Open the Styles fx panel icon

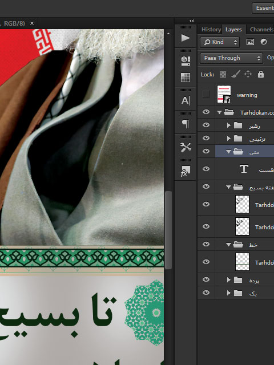186,171
